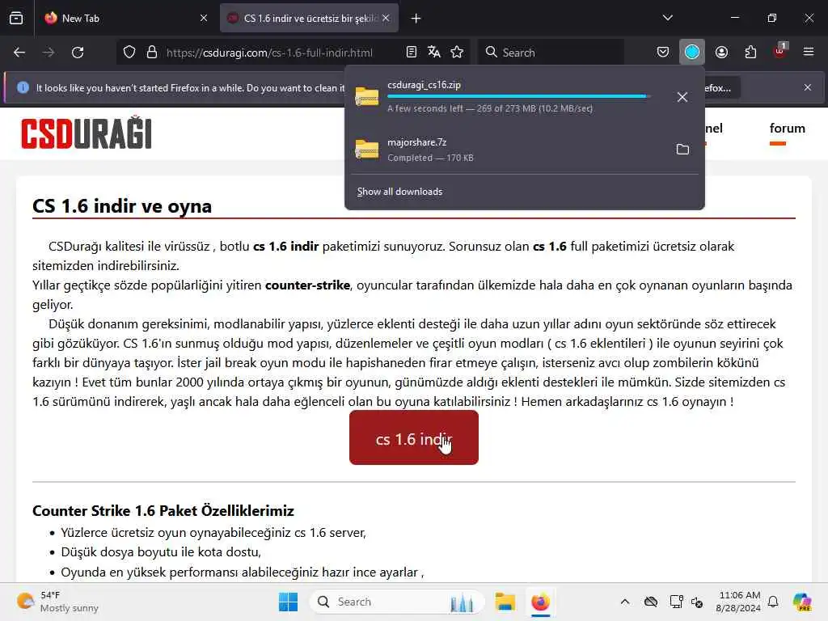Click the muted volume tray icon
Screen dimensions: 828x621
coord(697,602)
